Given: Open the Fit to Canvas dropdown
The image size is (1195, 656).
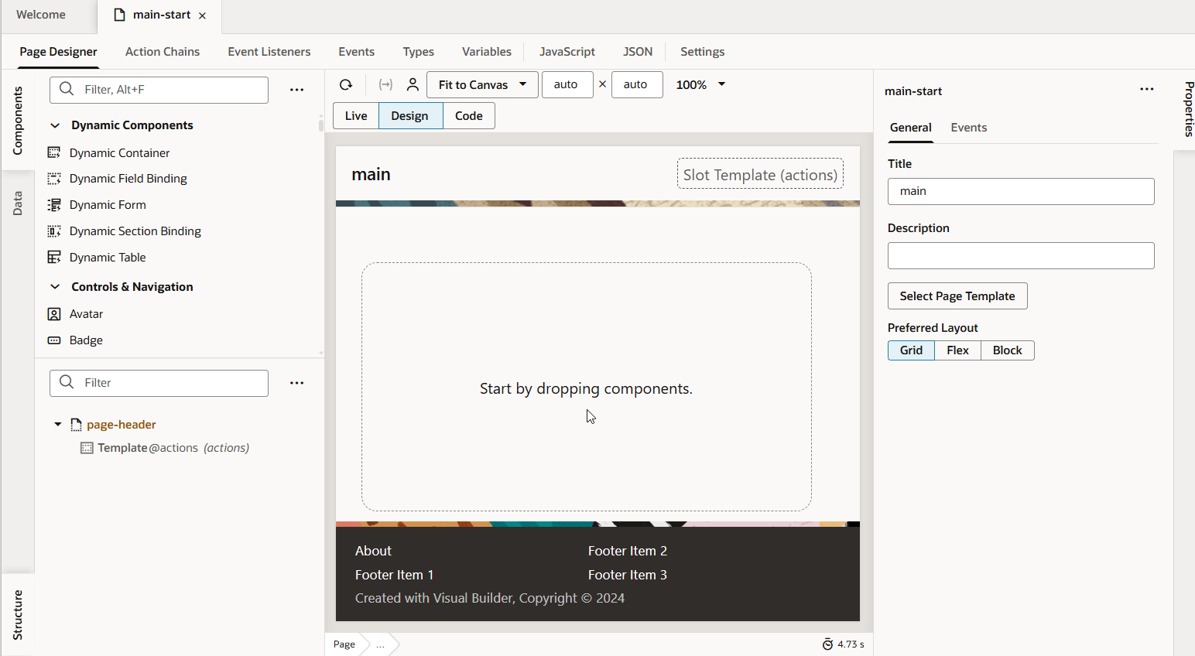Looking at the screenshot, I should [x=482, y=85].
